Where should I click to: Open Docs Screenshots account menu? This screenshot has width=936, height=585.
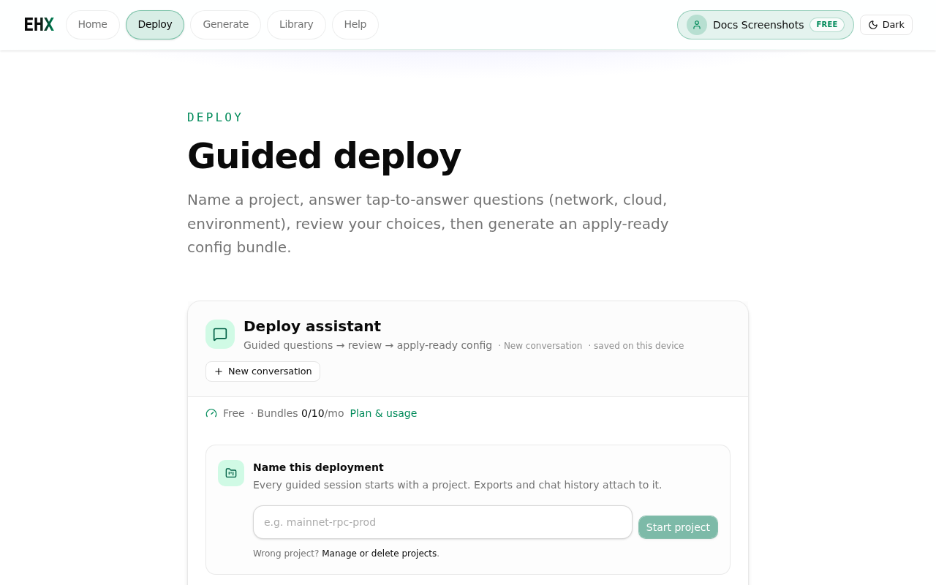(x=766, y=25)
